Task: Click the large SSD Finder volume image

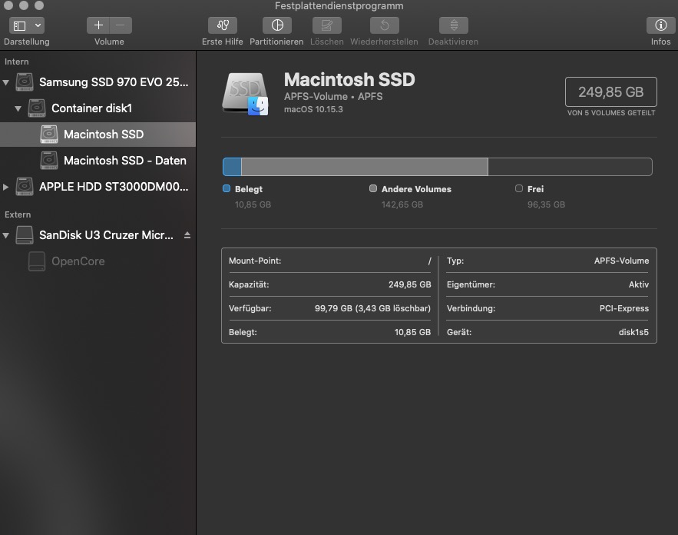Action: 245,94
